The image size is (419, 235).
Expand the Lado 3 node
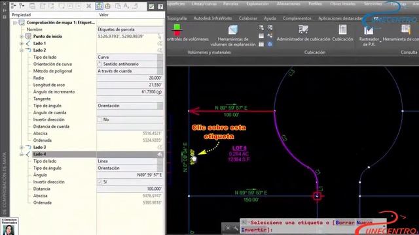(x=22, y=147)
